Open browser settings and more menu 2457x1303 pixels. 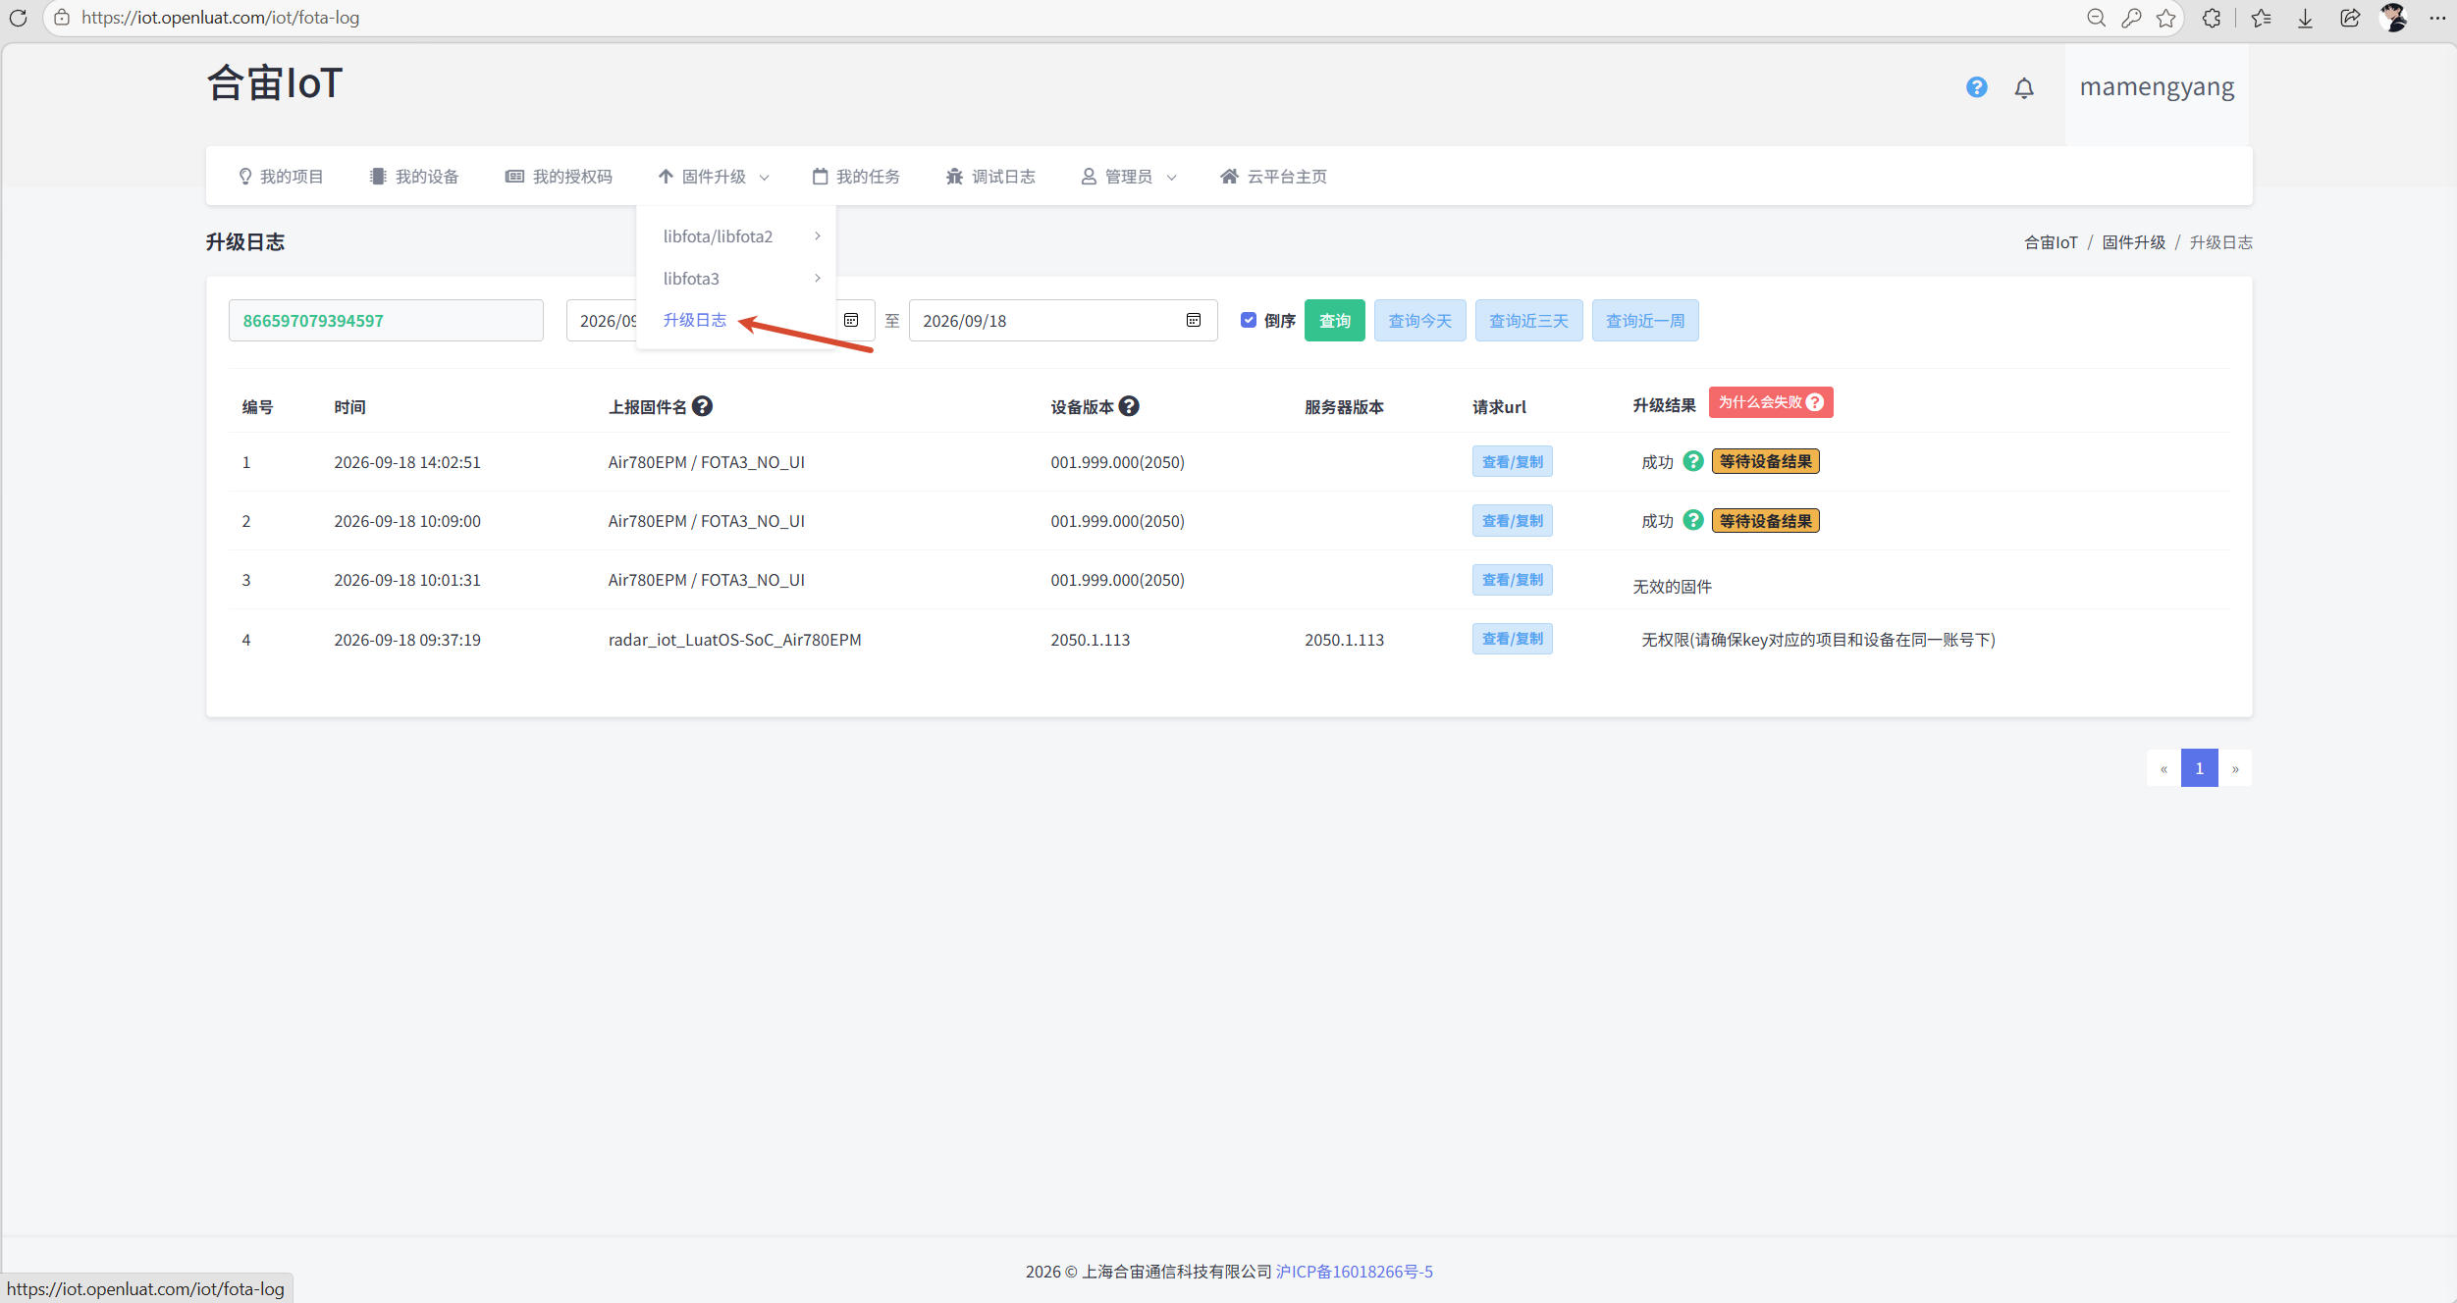[x=2437, y=18]
